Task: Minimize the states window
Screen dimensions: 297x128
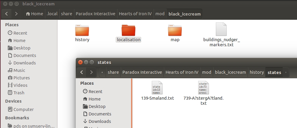Action: [86, 62]
